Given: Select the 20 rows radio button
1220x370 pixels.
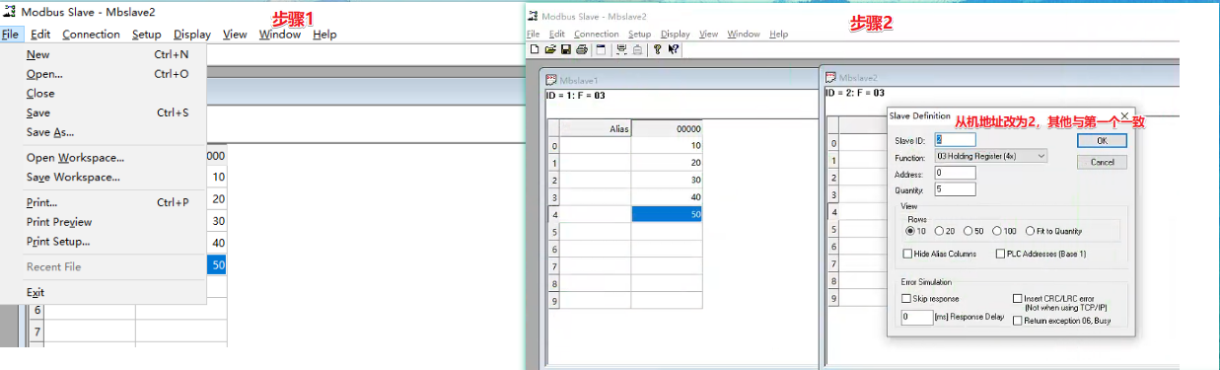Looking at the screenshot, I should 939,231.
